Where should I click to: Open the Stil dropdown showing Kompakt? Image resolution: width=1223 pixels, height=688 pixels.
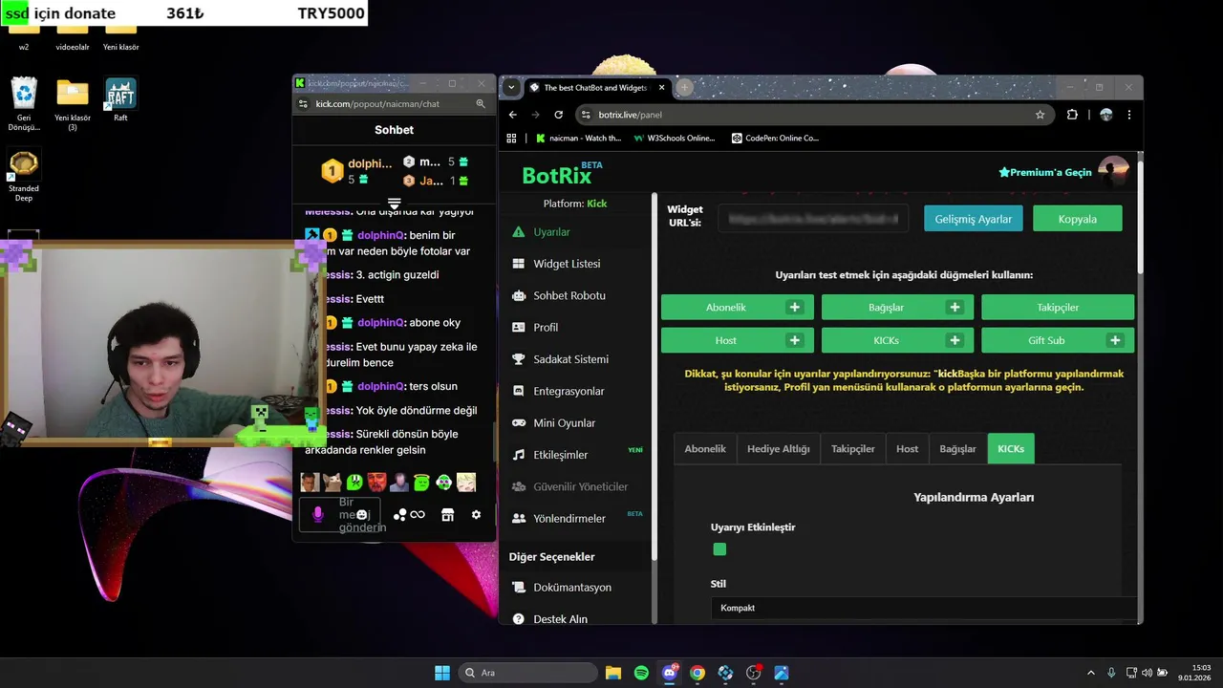(924, 608)
